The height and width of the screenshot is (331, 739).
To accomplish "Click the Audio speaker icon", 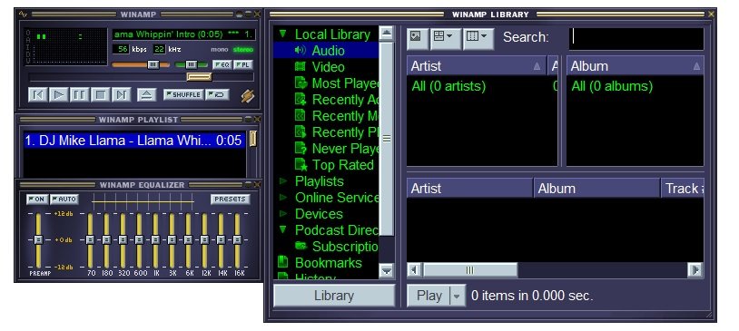I will pos(301,50).
